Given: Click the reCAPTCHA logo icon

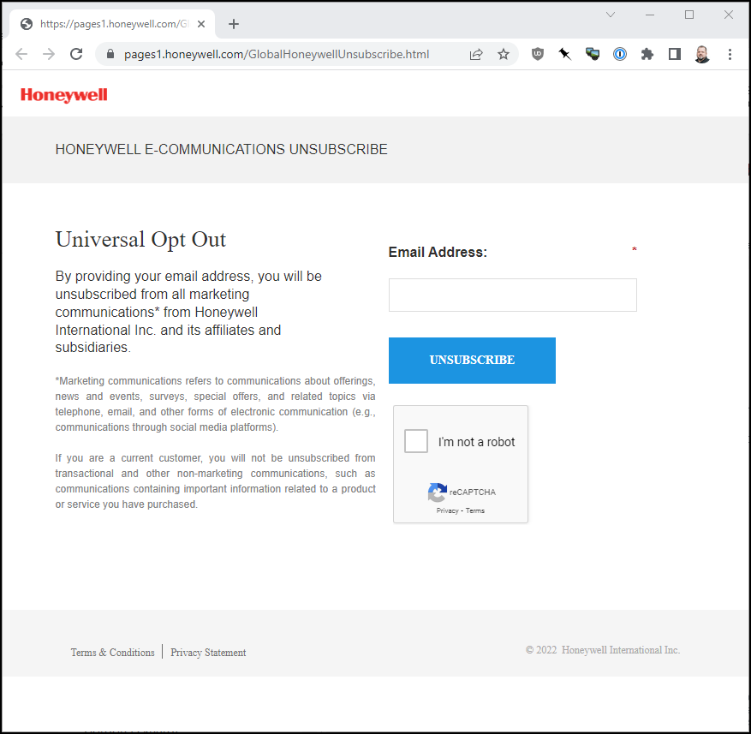Looking at the screenshot, I should coord(438,492).
